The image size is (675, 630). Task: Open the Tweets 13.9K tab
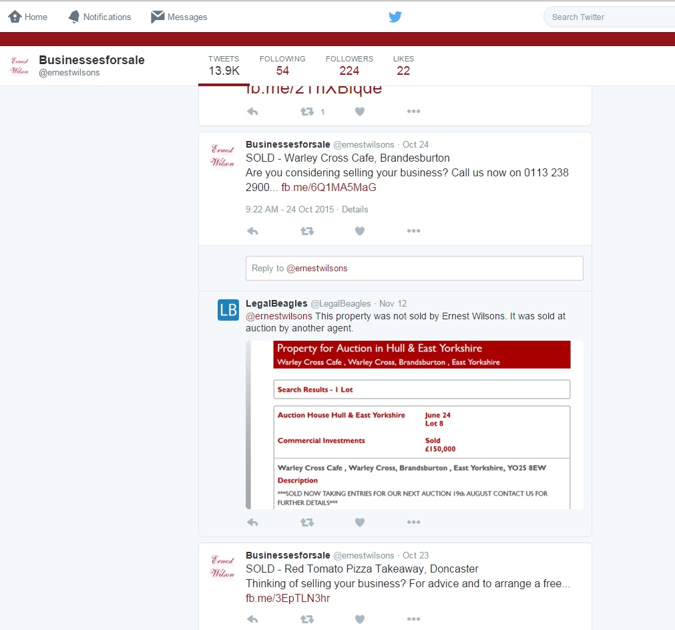pos(224,66)
